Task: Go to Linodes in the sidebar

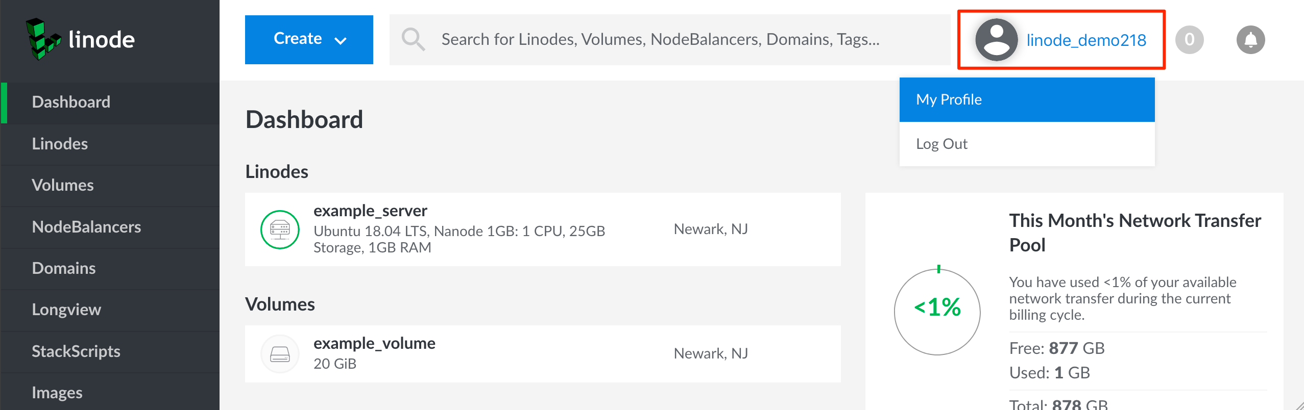Action: (60, 144)
